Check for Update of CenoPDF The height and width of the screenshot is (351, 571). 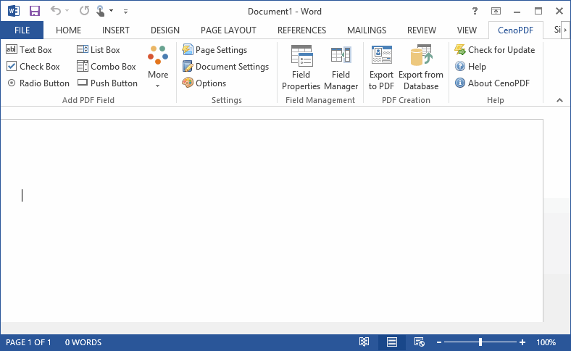coord(494,49)
